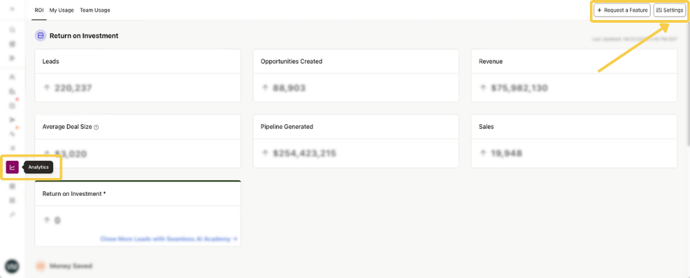Click the Return on Investment * card title
Viewport: 690px width, 278px height.
pyautogui.click(x=74, y=194)
